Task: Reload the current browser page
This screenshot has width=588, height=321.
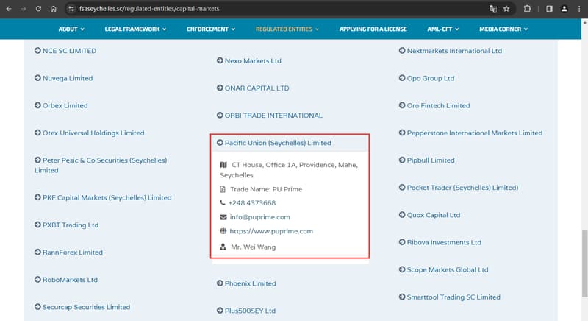Action: (38, 9)
